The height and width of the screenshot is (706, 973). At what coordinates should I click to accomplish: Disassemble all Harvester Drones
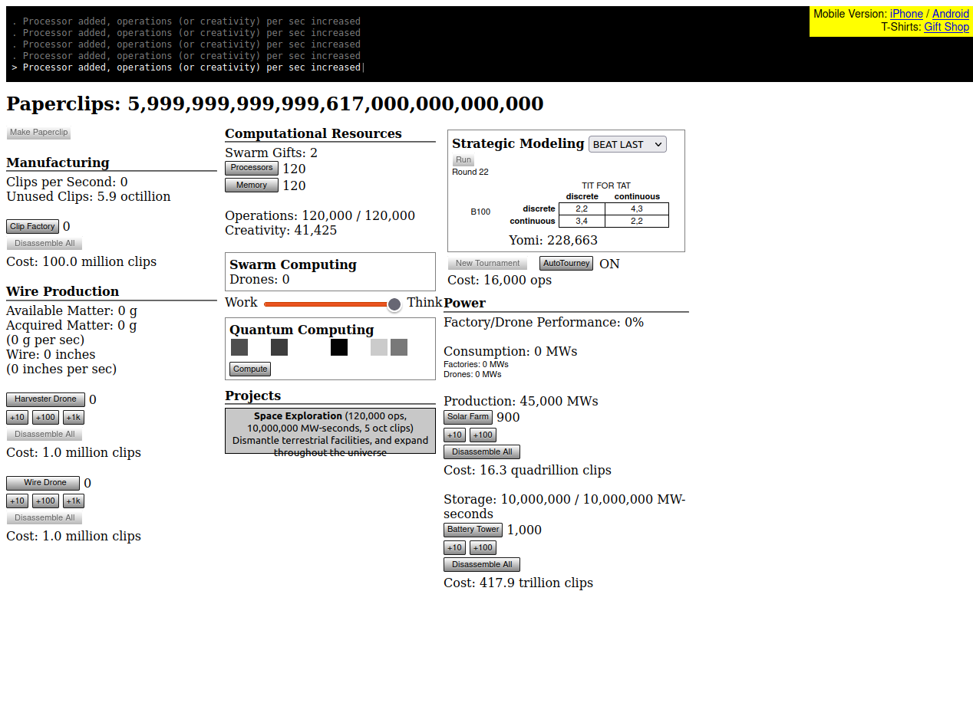[x=45, y=435]
